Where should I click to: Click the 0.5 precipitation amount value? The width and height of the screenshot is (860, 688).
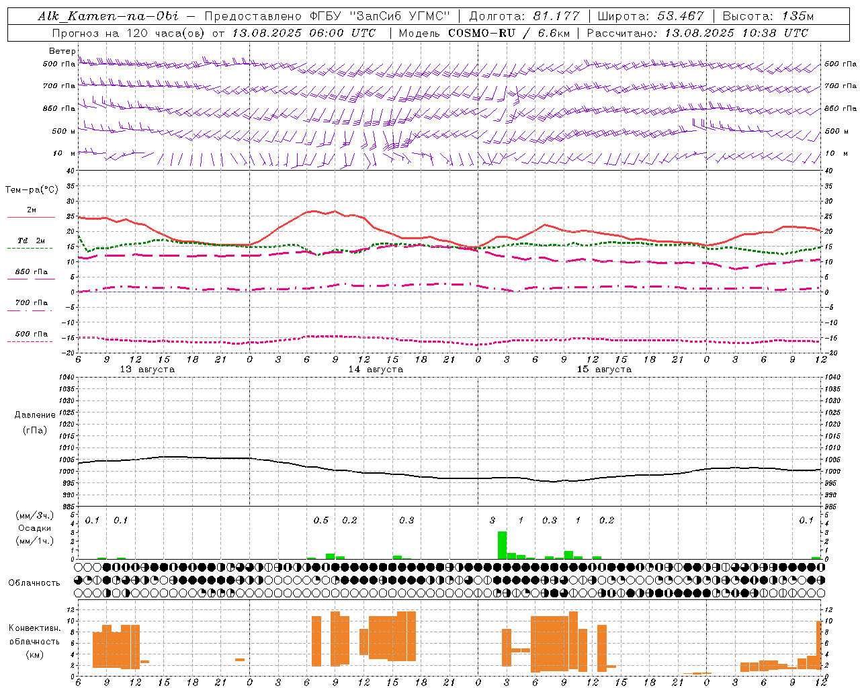pyautogui.click(x=321, y=521)
